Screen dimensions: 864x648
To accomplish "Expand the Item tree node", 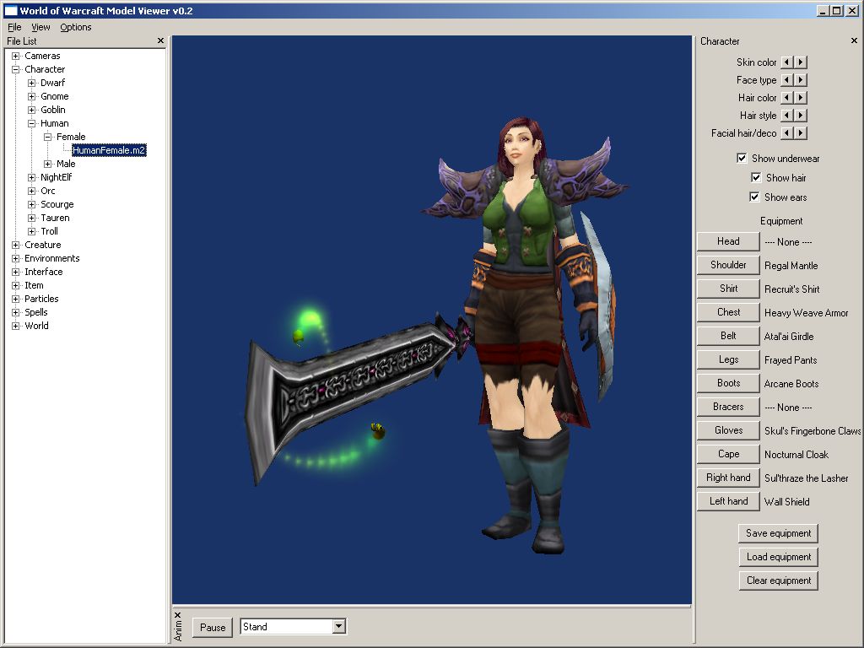I will pyautogui.click(x=15, y=285).
